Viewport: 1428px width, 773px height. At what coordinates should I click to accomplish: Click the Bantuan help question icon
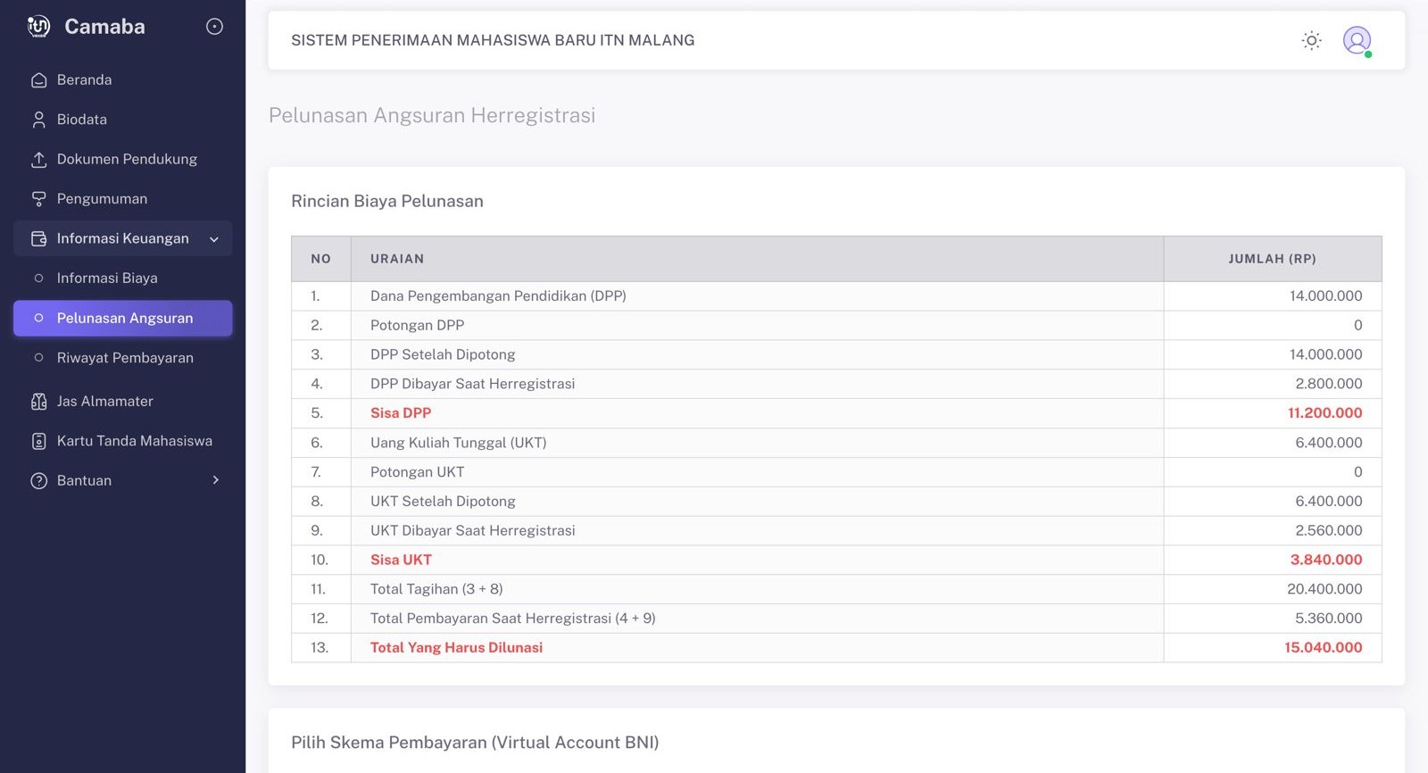(x=38, y=481)
